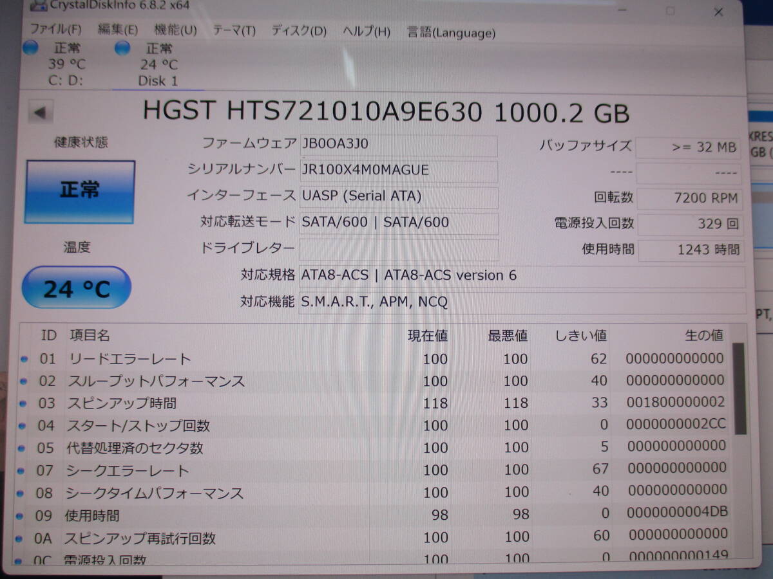Click raw value 0000000002CC
The width and height of the screenshot is (773, 579).
(676, 425)
